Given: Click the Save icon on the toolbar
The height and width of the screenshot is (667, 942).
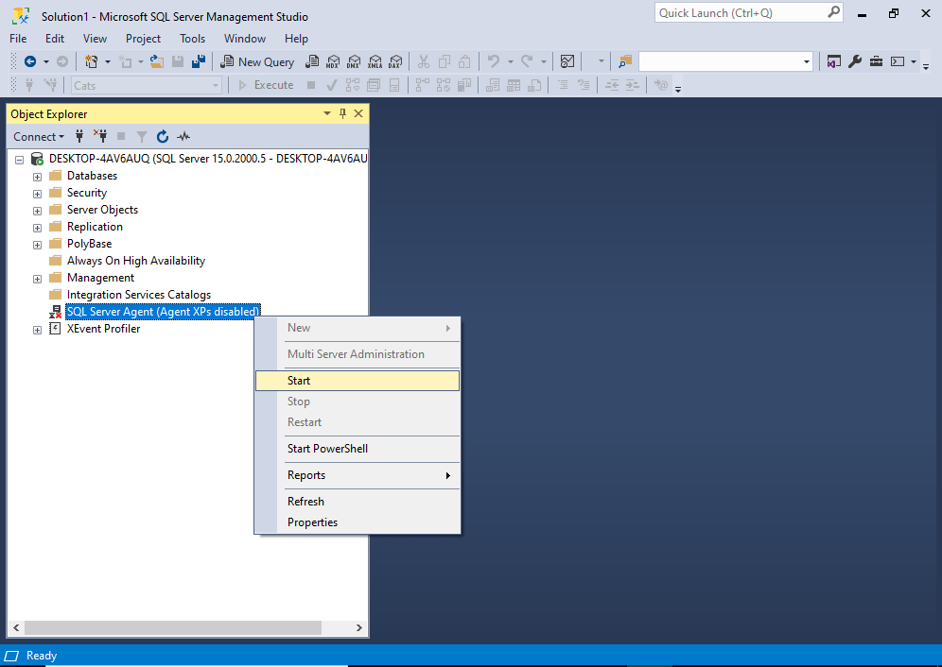Looking at the screenshot, I should point(178,60).
